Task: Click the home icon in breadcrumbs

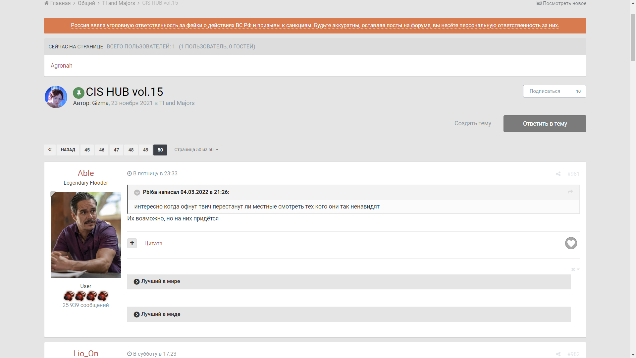Action: coord(46,3)
